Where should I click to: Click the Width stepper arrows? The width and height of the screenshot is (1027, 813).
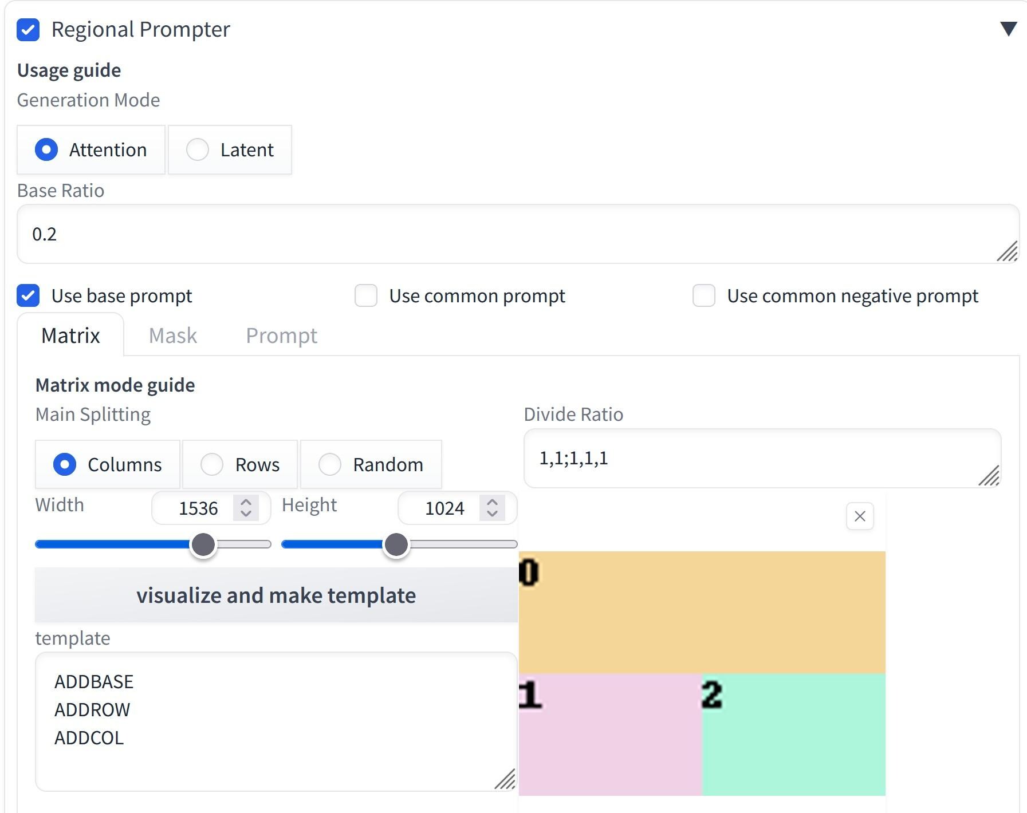pos(246,508)
